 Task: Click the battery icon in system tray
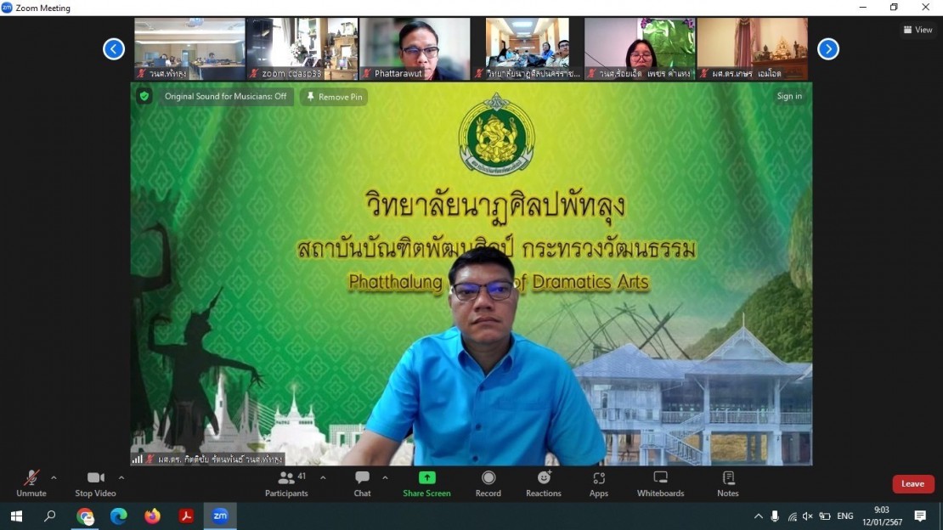tap(825, 516)
